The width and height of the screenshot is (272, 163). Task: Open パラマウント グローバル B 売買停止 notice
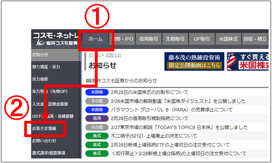pos(172,110)
